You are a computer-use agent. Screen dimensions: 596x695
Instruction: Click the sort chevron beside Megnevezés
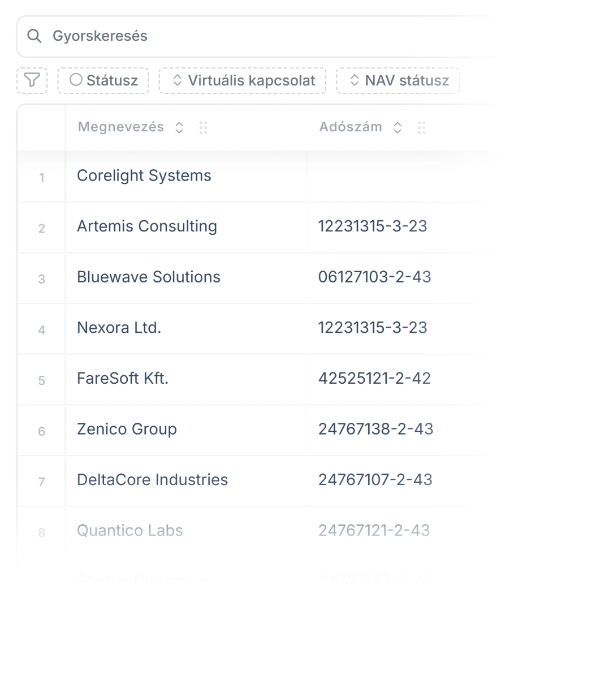pyautogui.click(x=179, y=127)
